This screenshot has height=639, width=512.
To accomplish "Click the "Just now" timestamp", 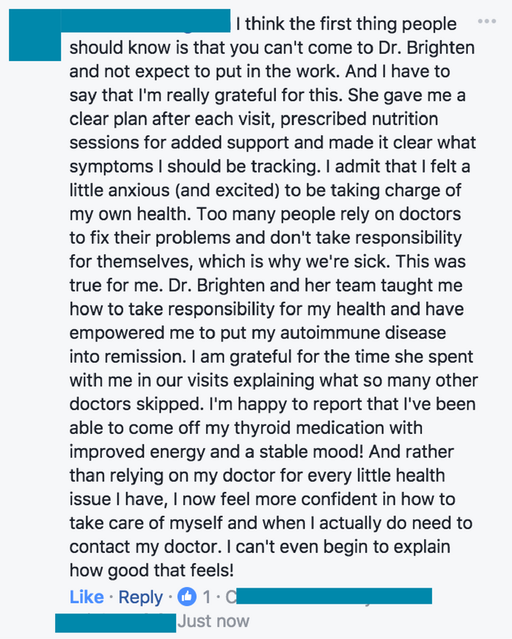I will point(213,621).
